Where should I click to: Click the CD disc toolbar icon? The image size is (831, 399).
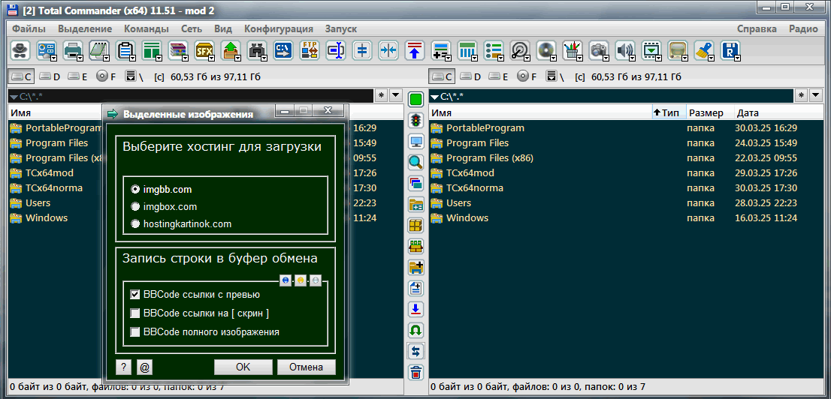[x=546, y=50]
